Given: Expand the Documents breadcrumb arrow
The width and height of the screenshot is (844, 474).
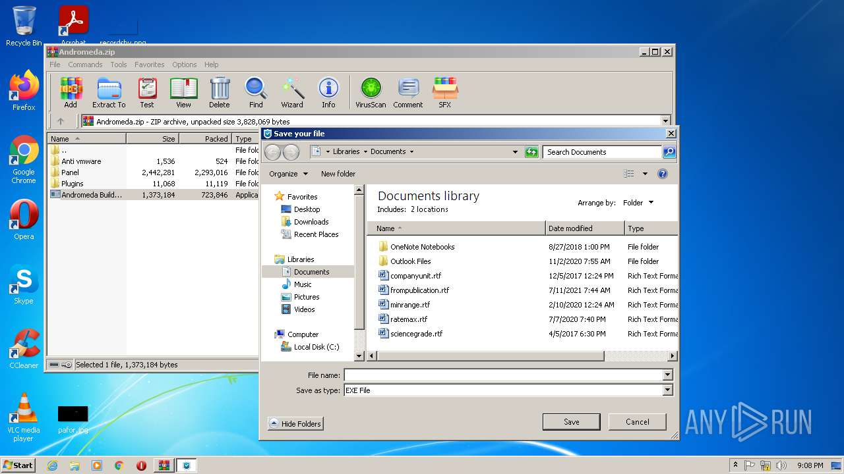Looking at the screenshot, I should coord(411,151).
